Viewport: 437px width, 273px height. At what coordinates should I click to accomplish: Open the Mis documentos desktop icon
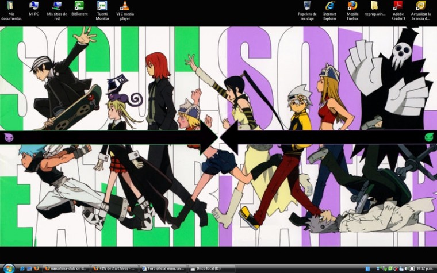[x=11, y=11]
